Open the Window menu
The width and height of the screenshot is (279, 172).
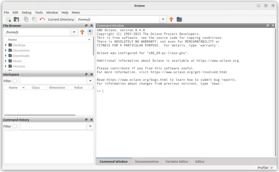pyautogui.click(x=52, y=13)
